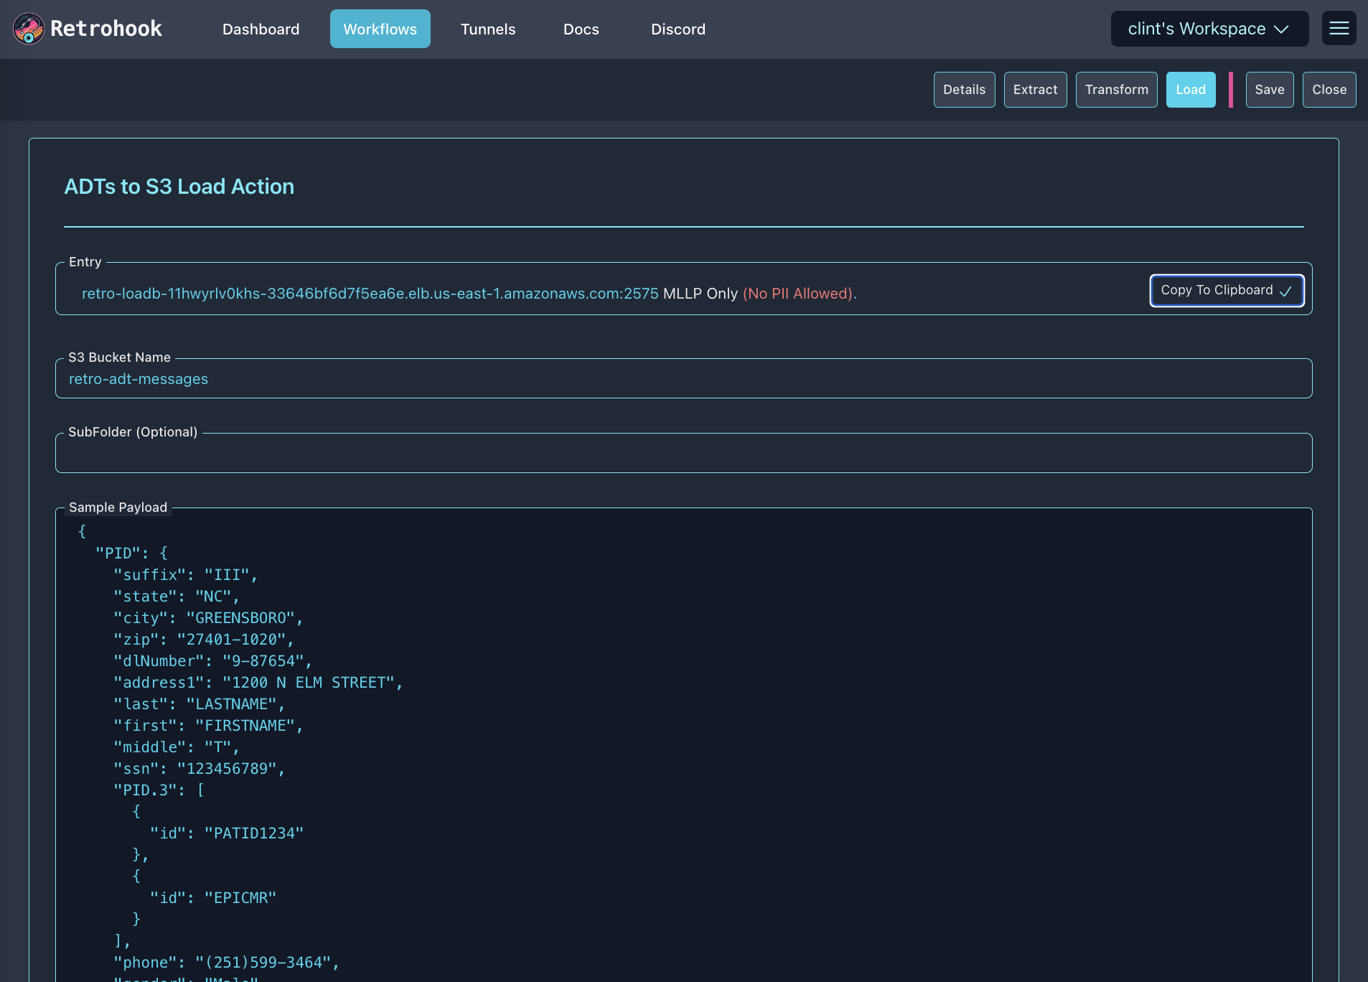Open the Discord link
The image size is (1368, 982).
pyautogui.click(x=678, y=29)
